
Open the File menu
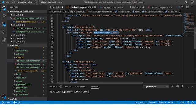click(8, 2)
